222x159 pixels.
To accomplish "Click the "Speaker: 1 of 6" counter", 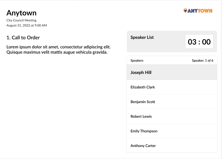I will click(x=203, y=60).
